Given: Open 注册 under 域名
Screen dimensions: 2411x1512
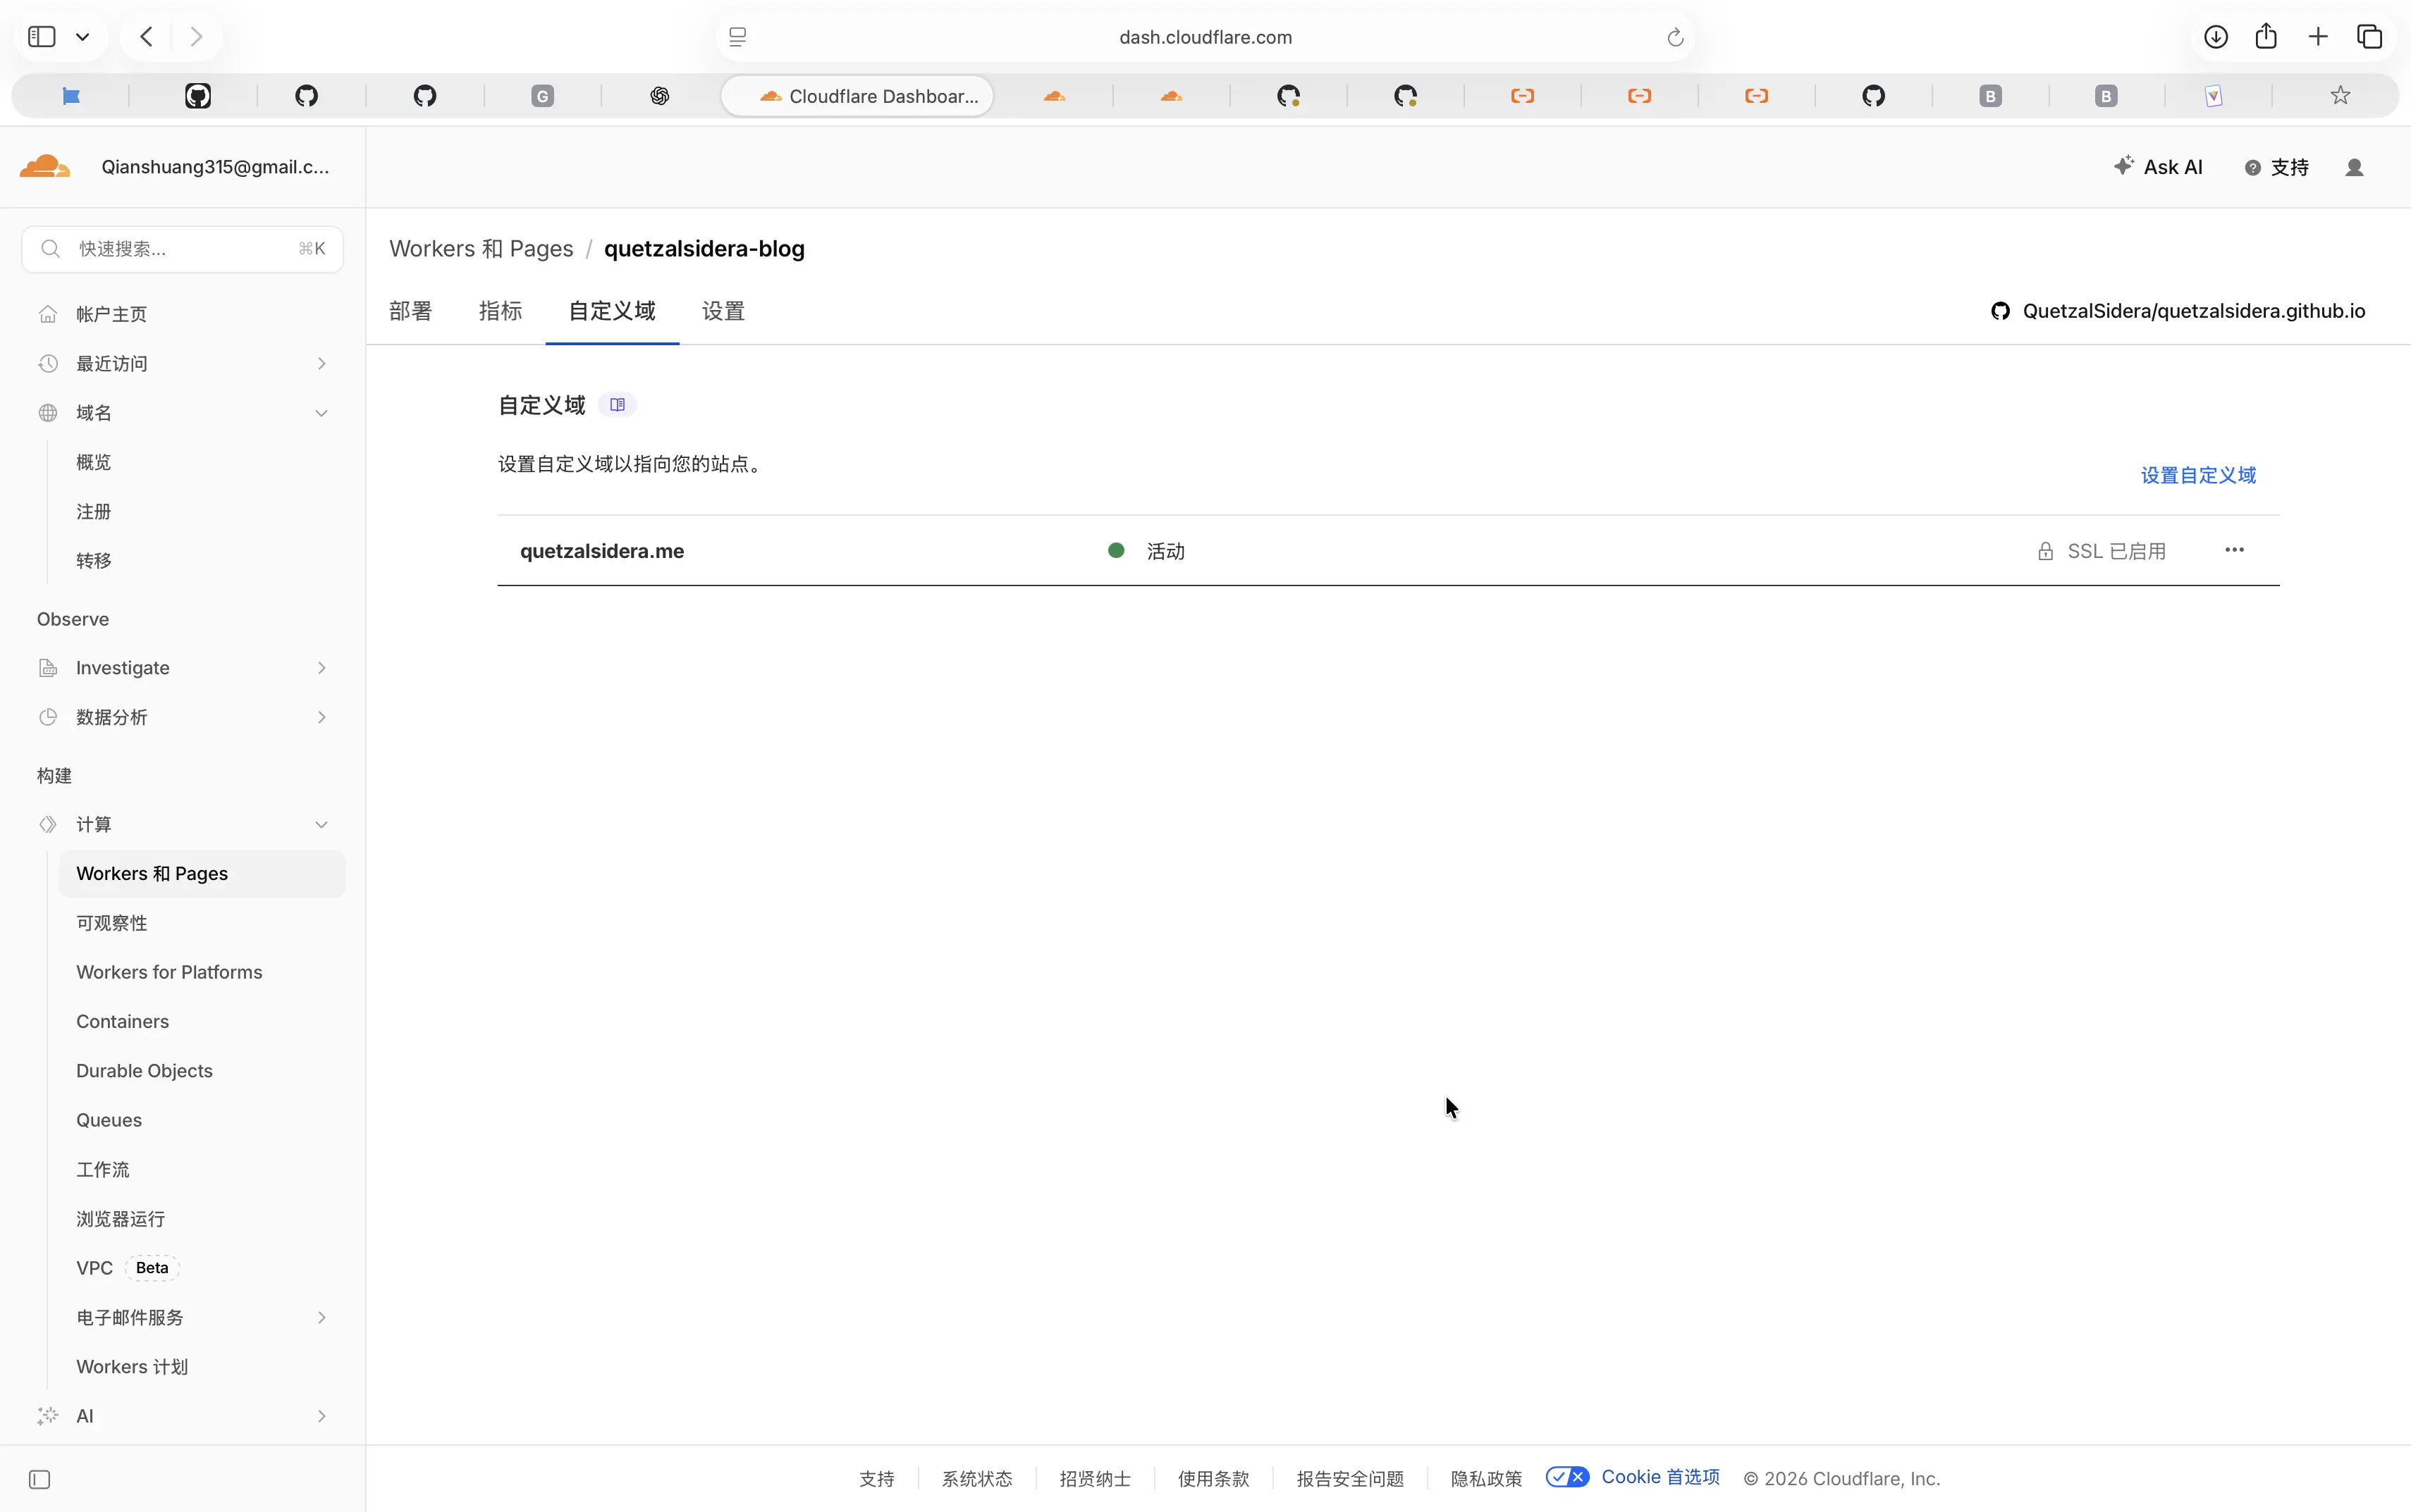Looking at the screenshot, I should point(94,511).
